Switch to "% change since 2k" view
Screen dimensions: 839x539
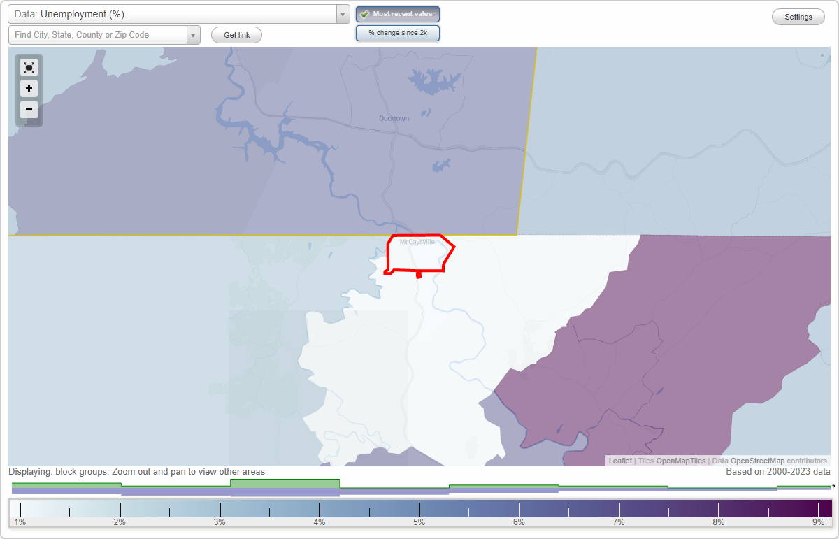[398, 33]
